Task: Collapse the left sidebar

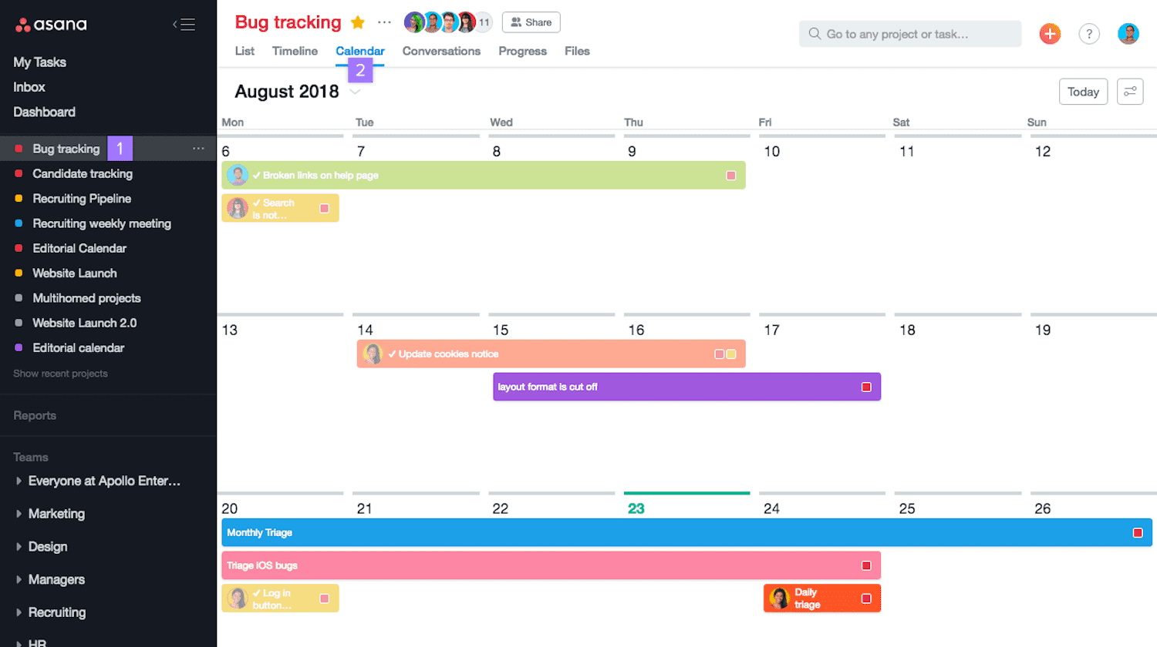Action: (x=185, y=24)
